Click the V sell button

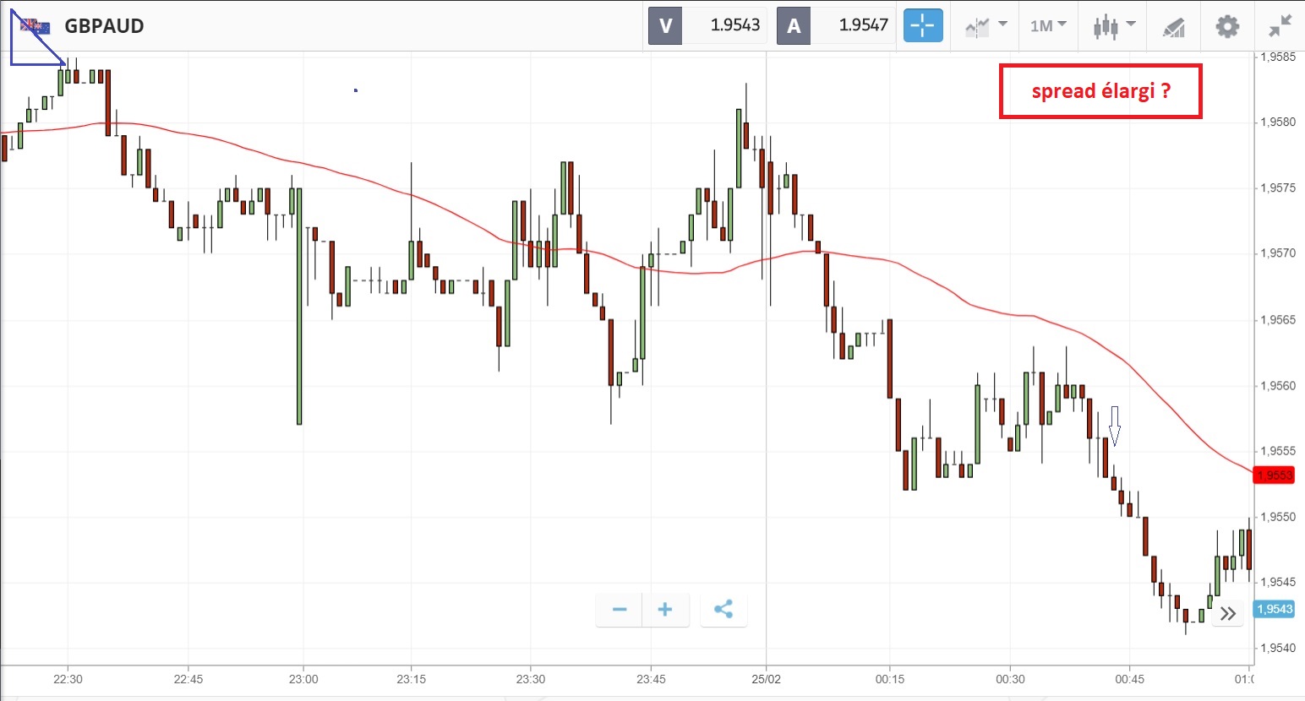(665, 26)
